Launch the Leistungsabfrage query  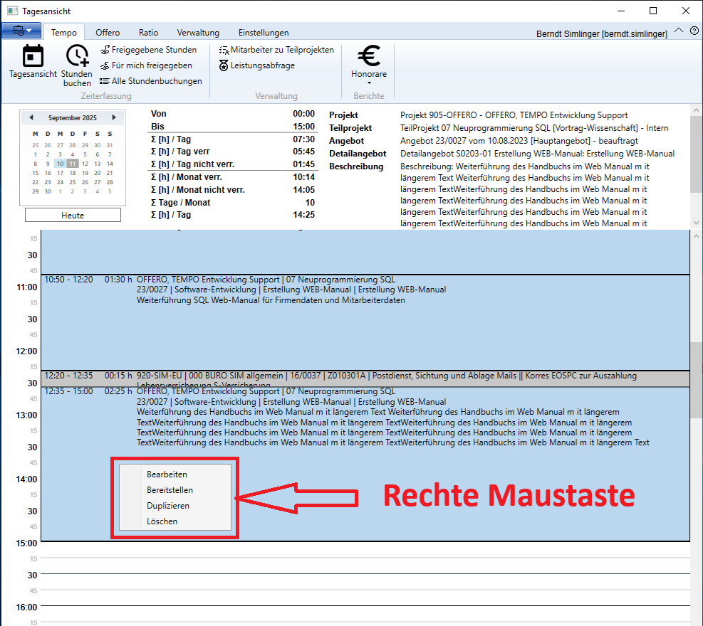tap(257, 65)
